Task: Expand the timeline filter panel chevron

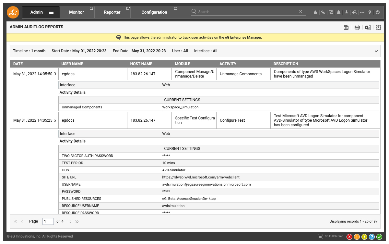Action: click(376, 51)
